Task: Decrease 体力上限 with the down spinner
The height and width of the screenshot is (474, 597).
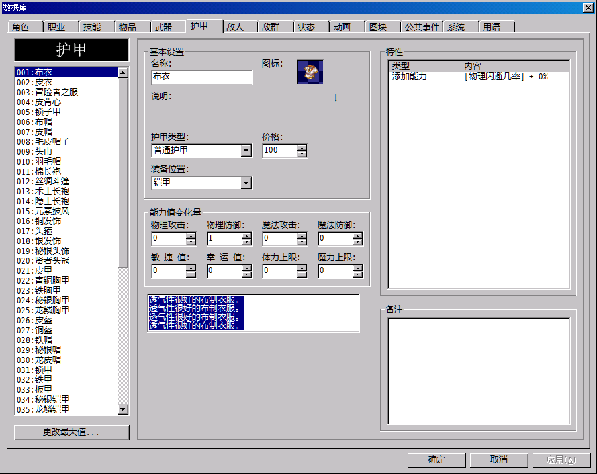Action: [x=302, y=274]
